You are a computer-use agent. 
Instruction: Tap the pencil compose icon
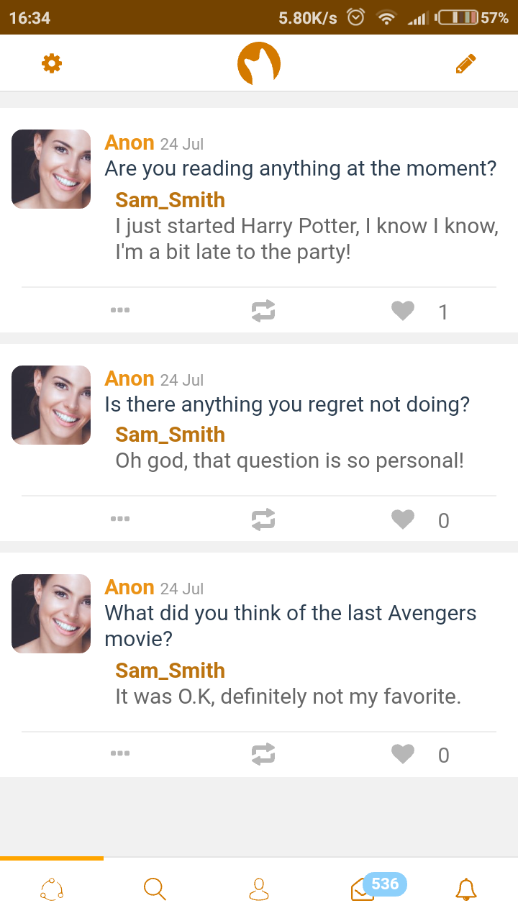pos(465,64)
